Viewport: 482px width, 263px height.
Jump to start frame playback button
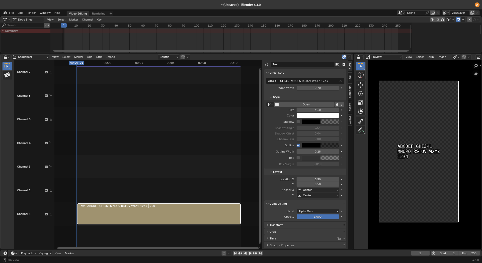point(235,253)
